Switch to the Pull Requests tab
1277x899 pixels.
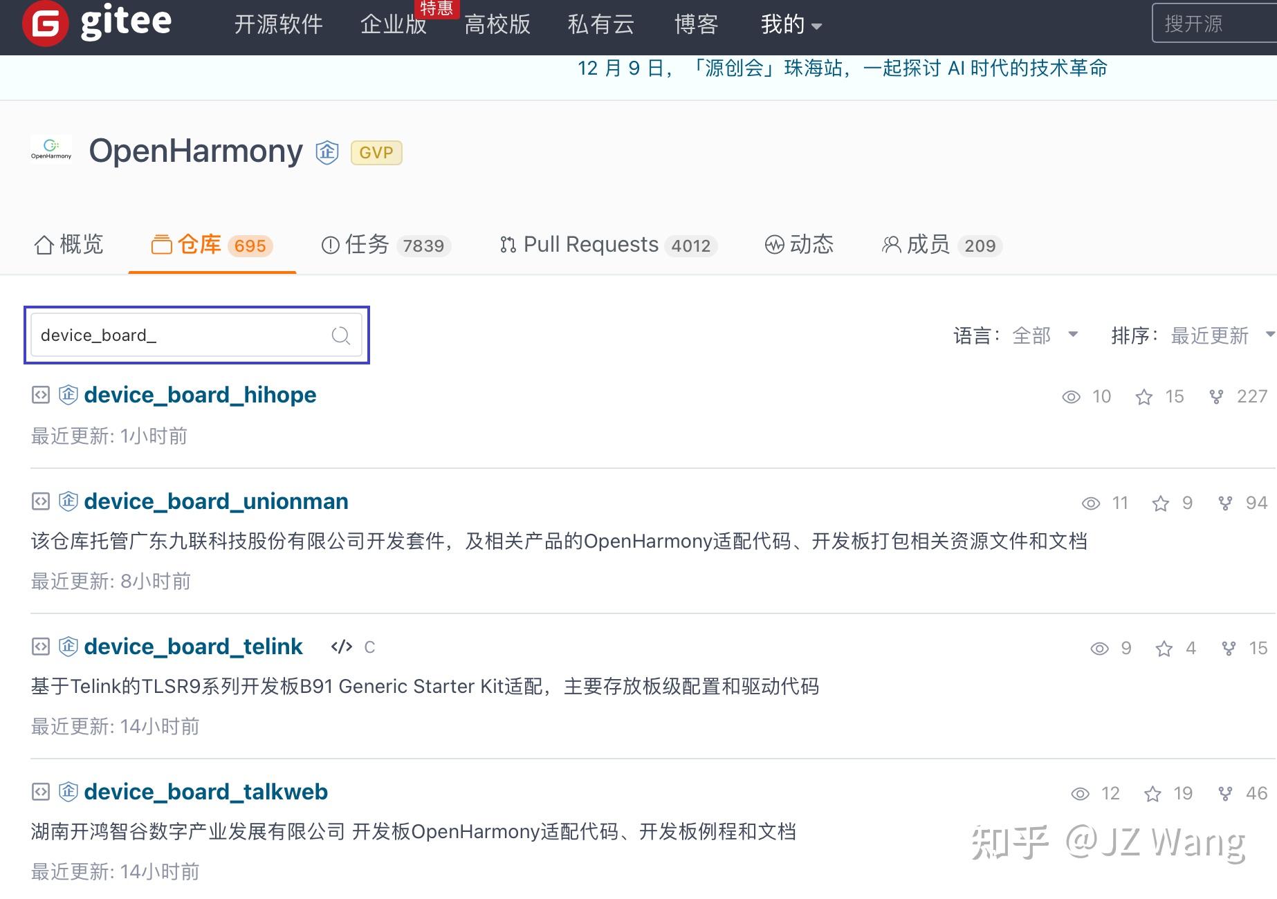[x=591, y=244]
